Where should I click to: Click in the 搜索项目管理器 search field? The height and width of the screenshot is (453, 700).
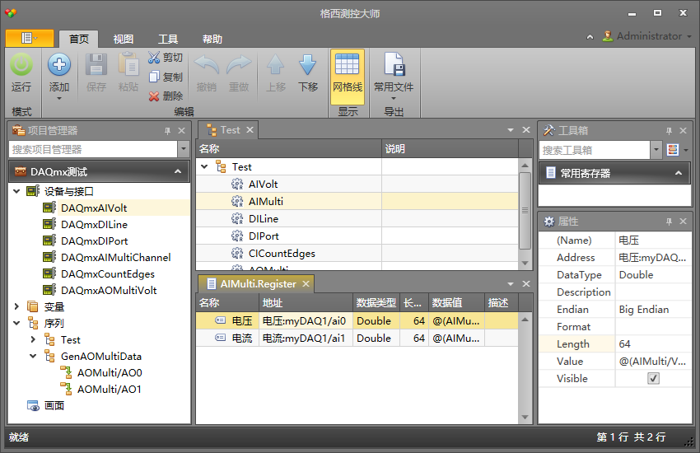93,149
